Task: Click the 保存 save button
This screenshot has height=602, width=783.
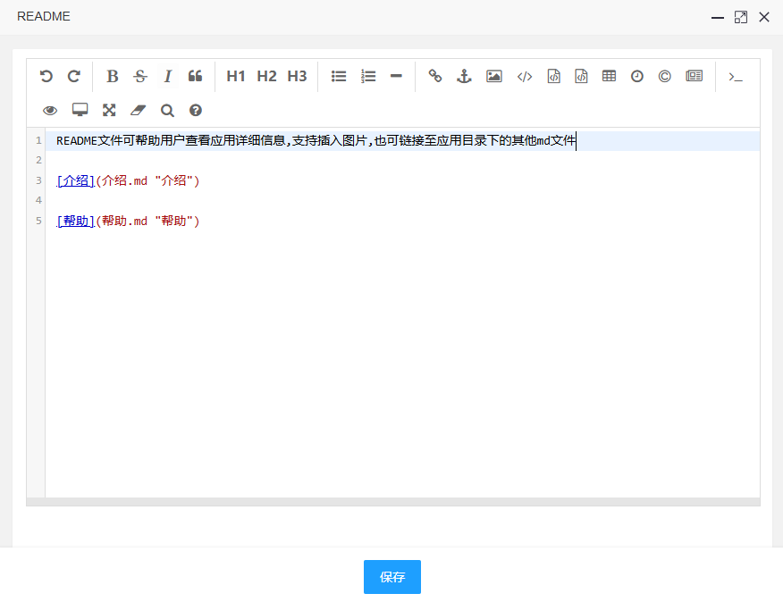Action: coord(391,577)
